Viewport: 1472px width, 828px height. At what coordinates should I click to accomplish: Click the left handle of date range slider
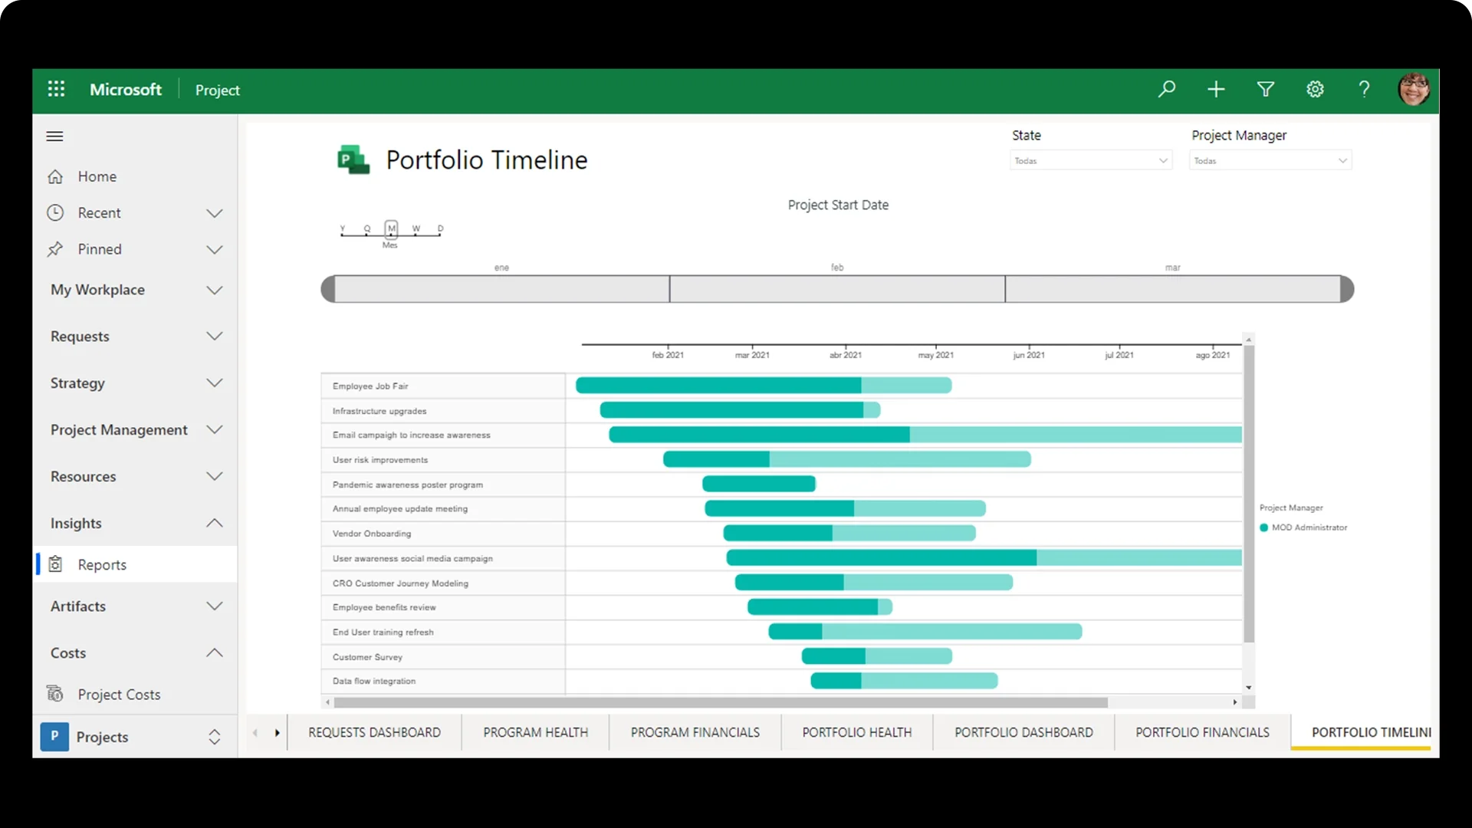(x=328, y=289)
